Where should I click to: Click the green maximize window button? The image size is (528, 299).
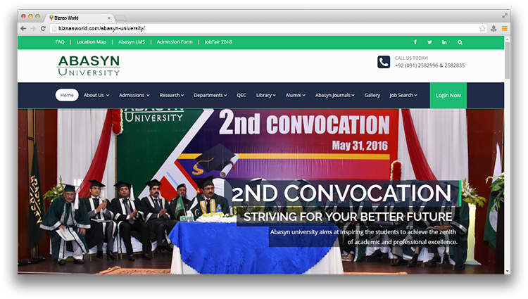point(37,15)
